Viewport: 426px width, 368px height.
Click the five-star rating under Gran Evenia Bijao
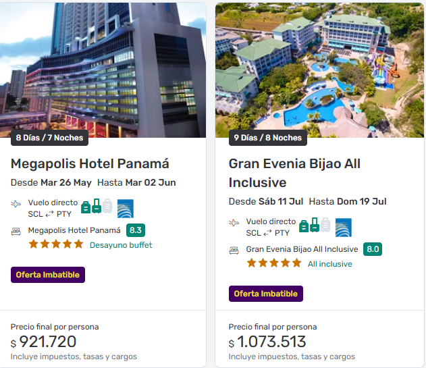pyautogui.click(x=273, y=263)
